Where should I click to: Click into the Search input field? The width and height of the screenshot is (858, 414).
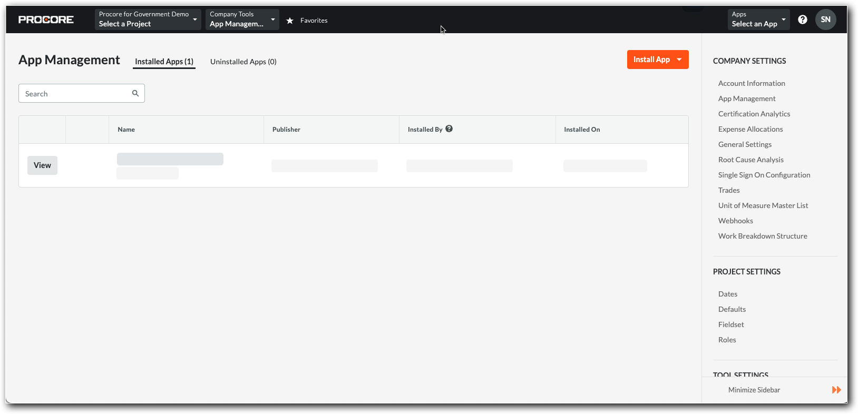[74, 94]
